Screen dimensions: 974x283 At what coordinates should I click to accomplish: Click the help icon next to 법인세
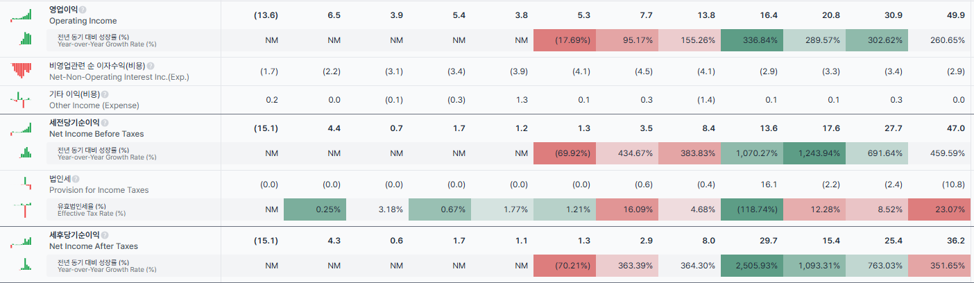click(x=76, y=179)
